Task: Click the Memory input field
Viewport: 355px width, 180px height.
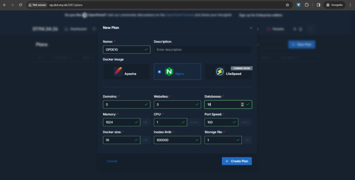Action: (x=119, y=122)
